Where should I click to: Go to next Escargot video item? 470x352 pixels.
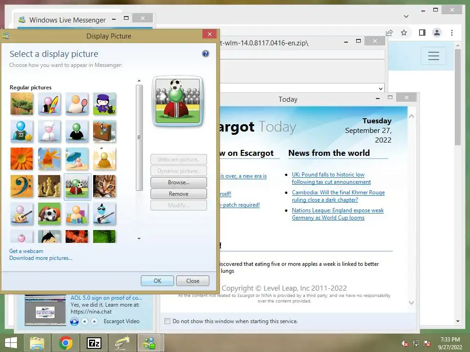coord(95,321)
